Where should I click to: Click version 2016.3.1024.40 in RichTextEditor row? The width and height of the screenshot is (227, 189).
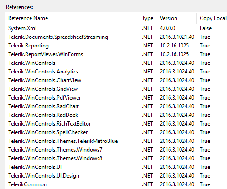[177, 124]
